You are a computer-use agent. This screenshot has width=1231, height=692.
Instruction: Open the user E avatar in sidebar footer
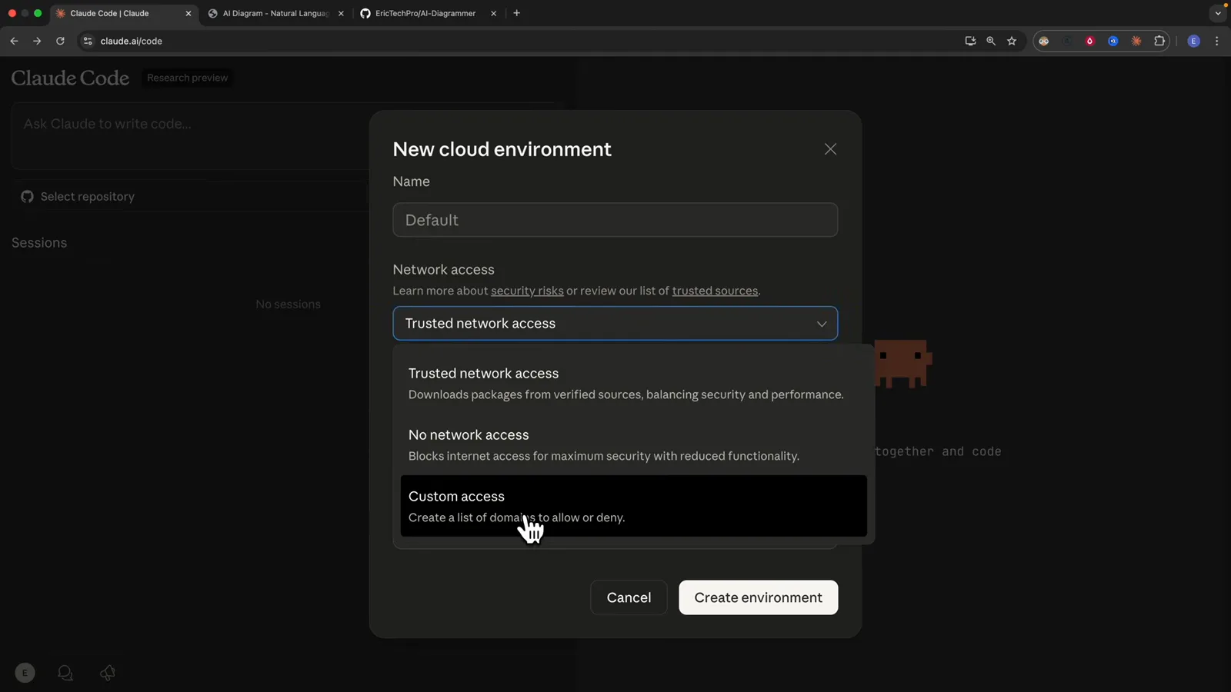coord(25,673)
